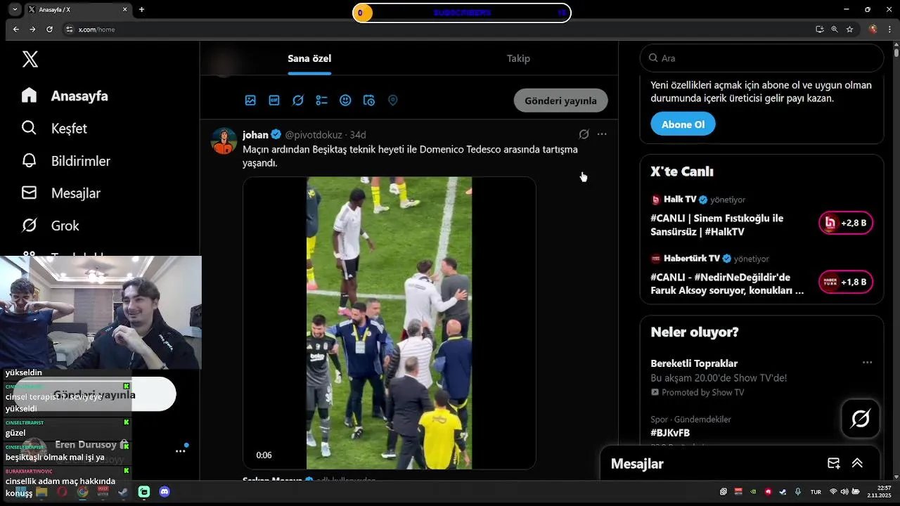Focus the Ara search field

[x=761, y=58]
